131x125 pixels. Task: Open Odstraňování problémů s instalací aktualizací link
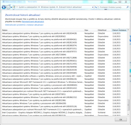coord(24,25)
